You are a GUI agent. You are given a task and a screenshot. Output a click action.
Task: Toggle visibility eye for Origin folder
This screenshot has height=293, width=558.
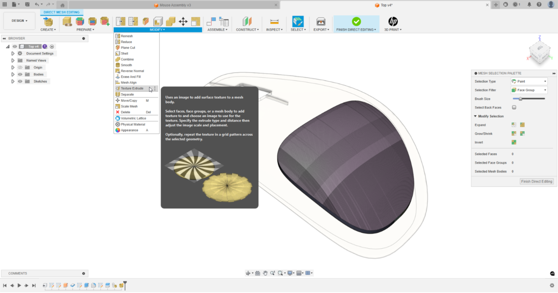click(x=20, y=67)
